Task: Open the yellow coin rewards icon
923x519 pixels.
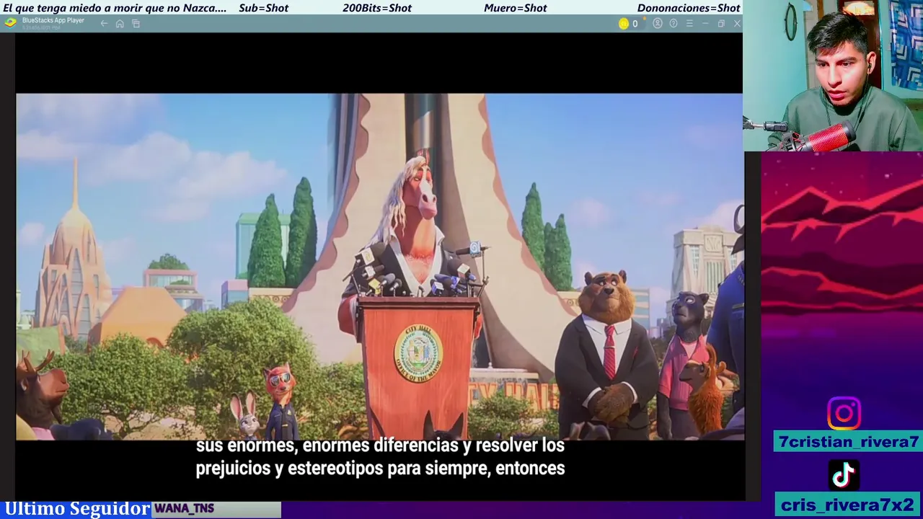Action: (624, 24)
